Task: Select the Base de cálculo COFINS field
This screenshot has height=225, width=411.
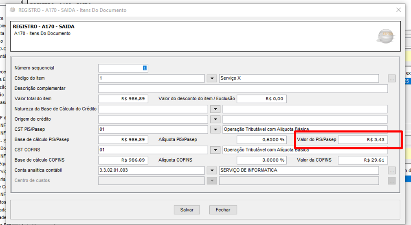Action: pos(123,160)
